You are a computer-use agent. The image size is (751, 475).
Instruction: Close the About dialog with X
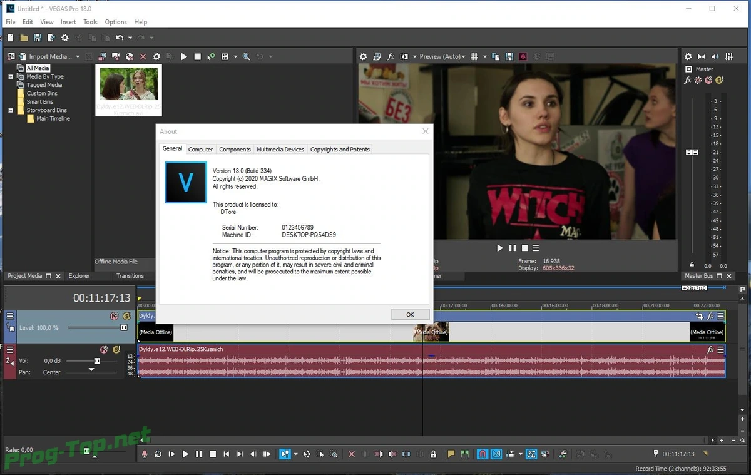point(426,131)
